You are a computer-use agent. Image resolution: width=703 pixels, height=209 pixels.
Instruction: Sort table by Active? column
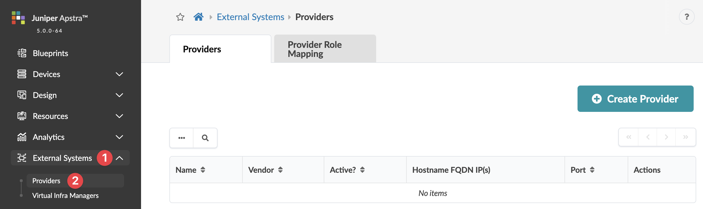coord(362,170)
